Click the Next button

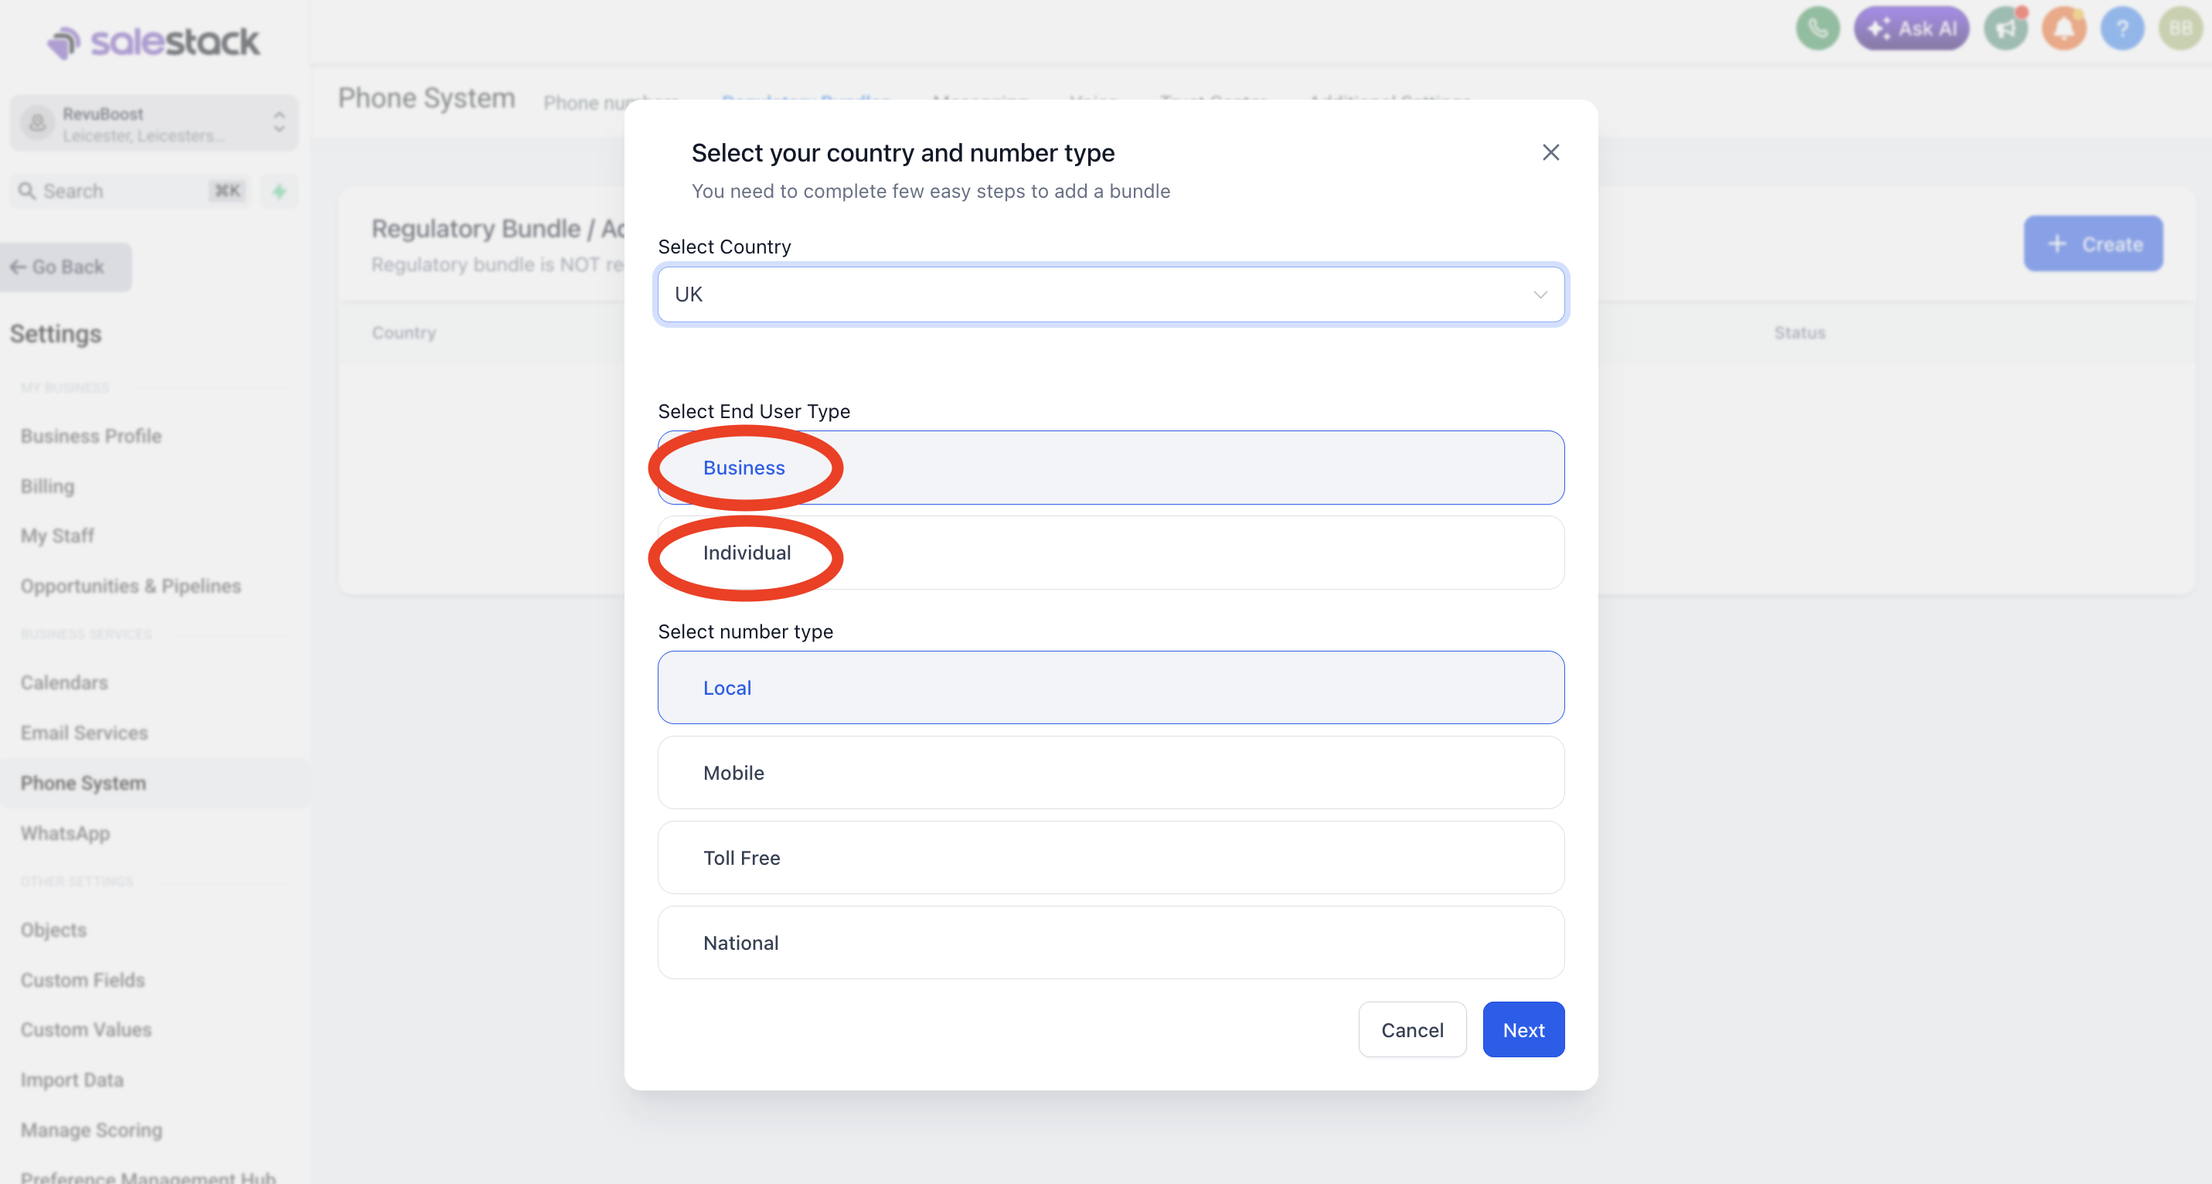click(1523, 1029)
